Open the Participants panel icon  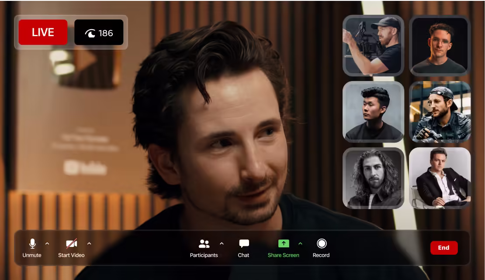coord(204,243)
